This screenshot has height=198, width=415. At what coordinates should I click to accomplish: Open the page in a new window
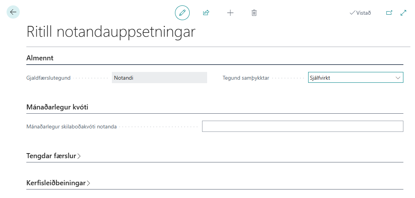[389, 13]
